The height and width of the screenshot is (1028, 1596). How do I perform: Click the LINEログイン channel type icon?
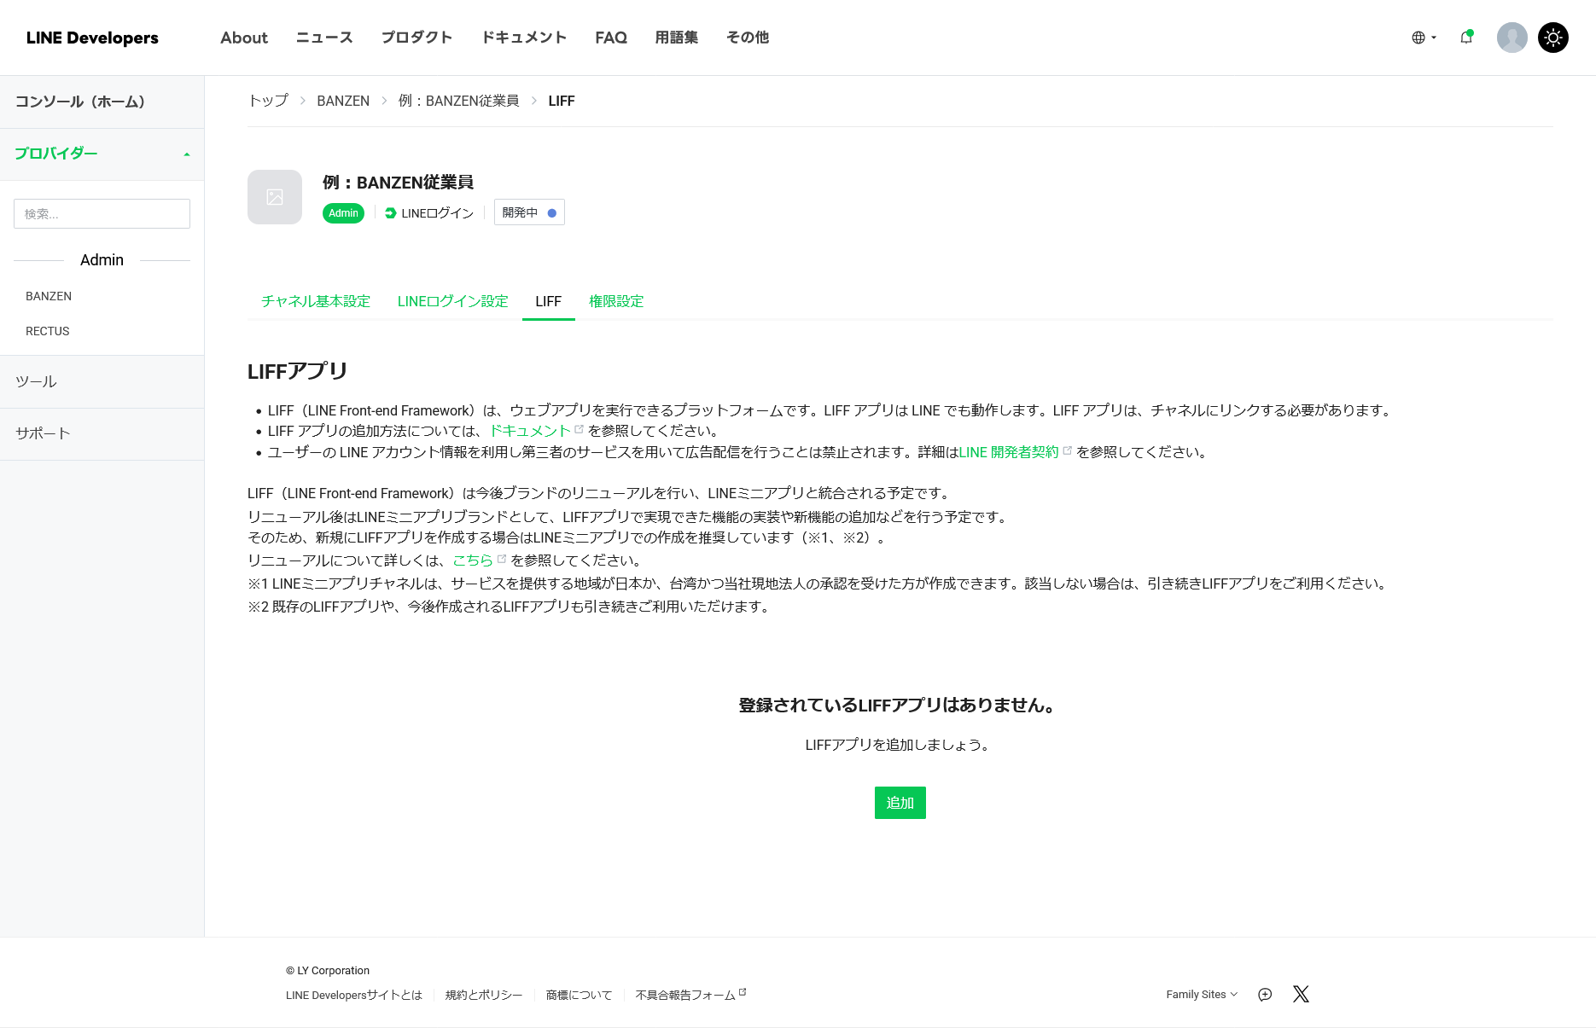pyautogui.click(x=390, y=213)
